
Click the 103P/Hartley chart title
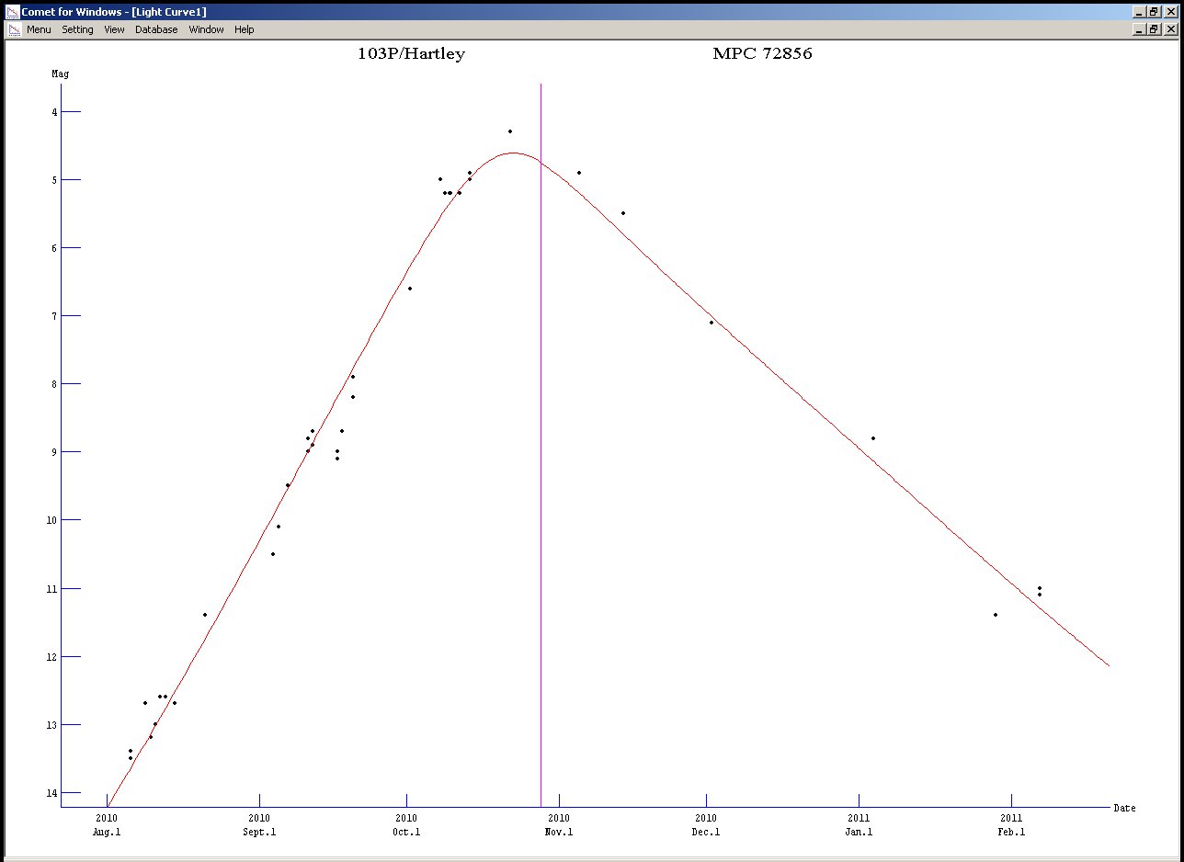click(x=411, y=54)
